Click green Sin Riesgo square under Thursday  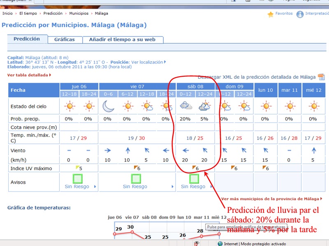(x=78, y=178)
